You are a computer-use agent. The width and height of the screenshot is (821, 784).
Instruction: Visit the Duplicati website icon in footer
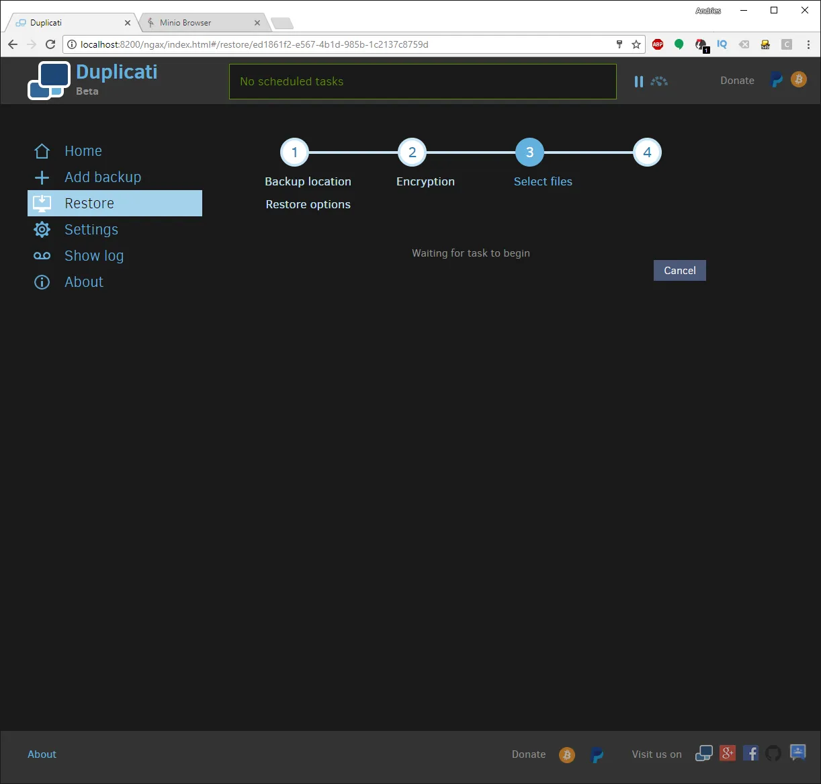point(703,754)
